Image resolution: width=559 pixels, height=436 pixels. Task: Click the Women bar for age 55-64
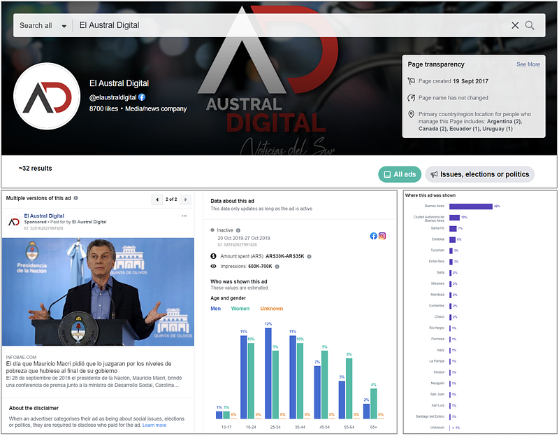[x=349, y=388]
